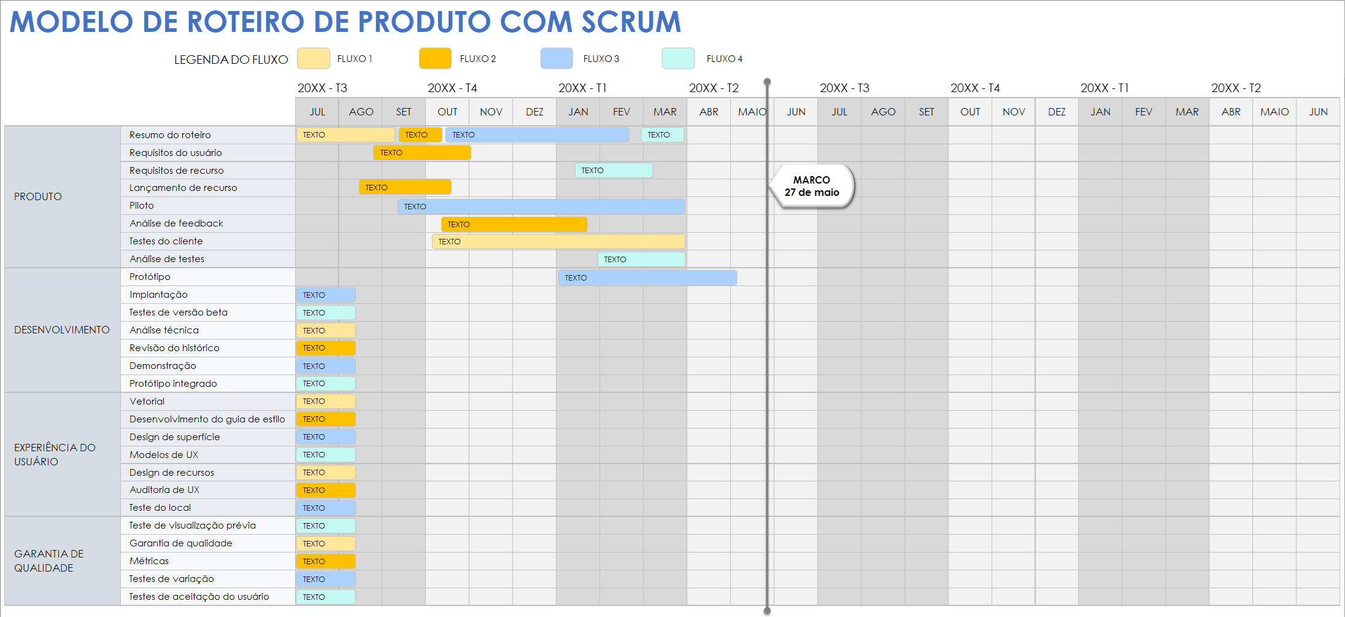
Task: Select the Auditoria de UX orange bar
Action: point(326,490)
